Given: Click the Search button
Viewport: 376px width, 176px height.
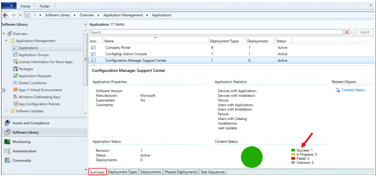Looking at the screenshot, I should 362,32.
